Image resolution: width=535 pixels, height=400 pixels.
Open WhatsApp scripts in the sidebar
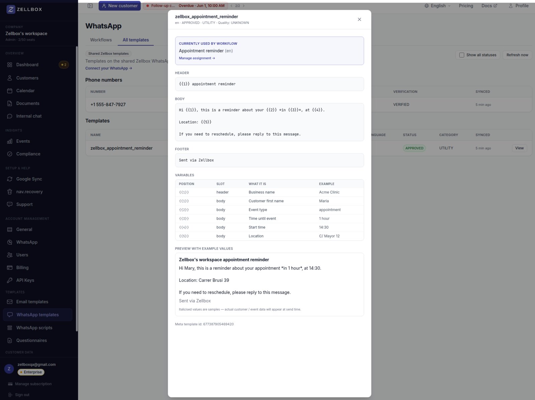[34, 327]
